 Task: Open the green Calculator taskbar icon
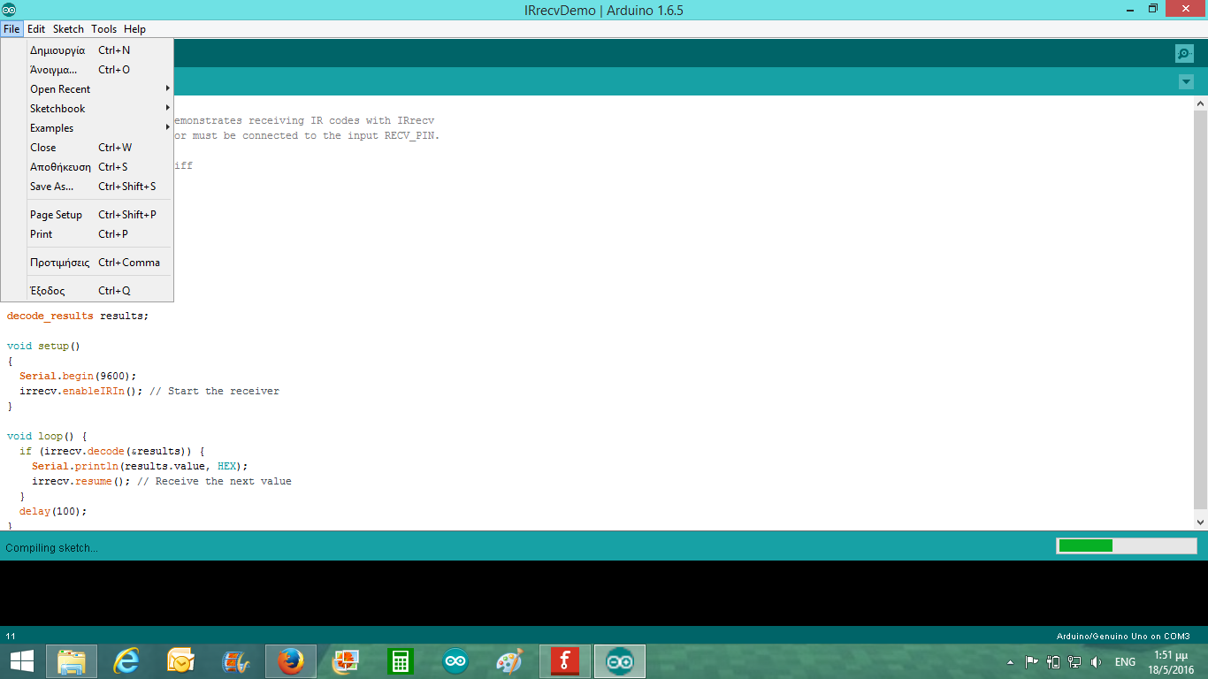401,661
